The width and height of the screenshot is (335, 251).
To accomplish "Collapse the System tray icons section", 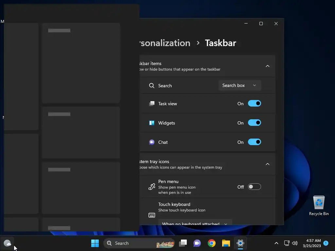I will [268, 164].
